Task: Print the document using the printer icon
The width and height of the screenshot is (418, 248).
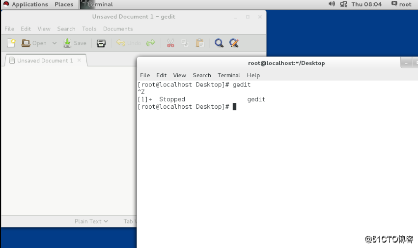Action: coord(101,43)
